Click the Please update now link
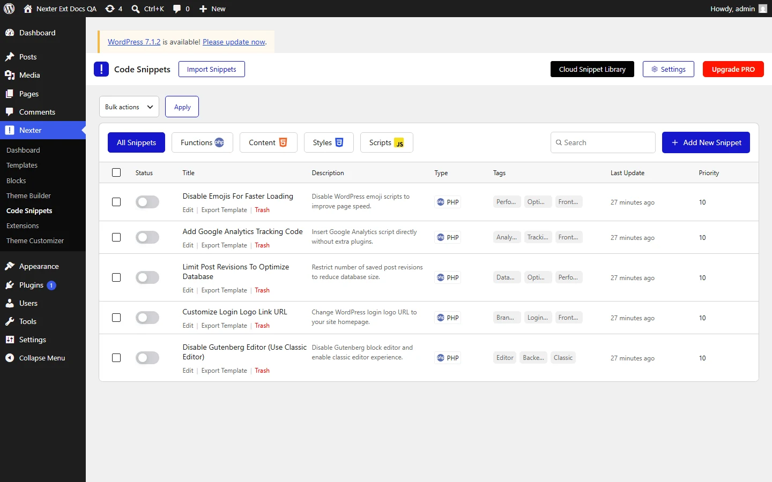 click(x=234, y=42)
